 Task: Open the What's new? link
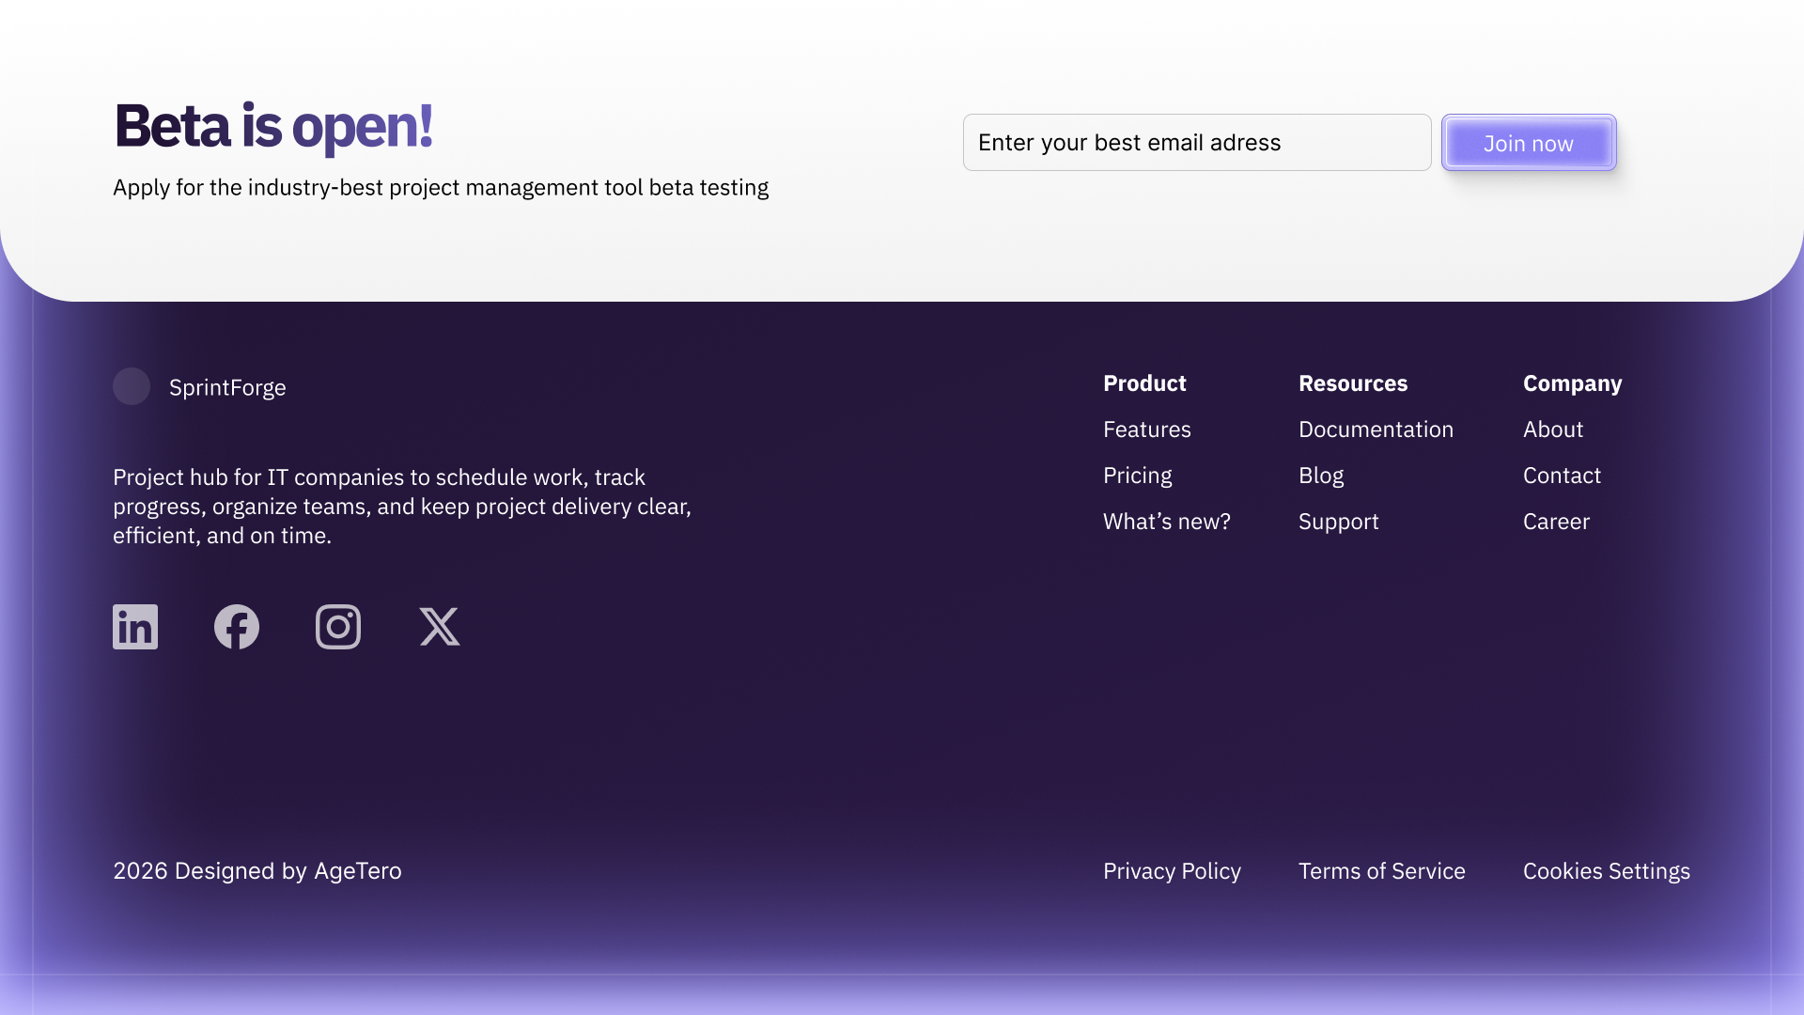[x=1166, y=522]
